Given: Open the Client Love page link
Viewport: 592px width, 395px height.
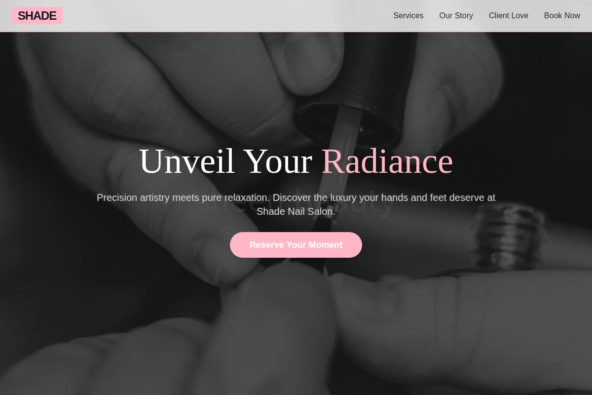Looking at the screenshot, I should tap(508, 16).
